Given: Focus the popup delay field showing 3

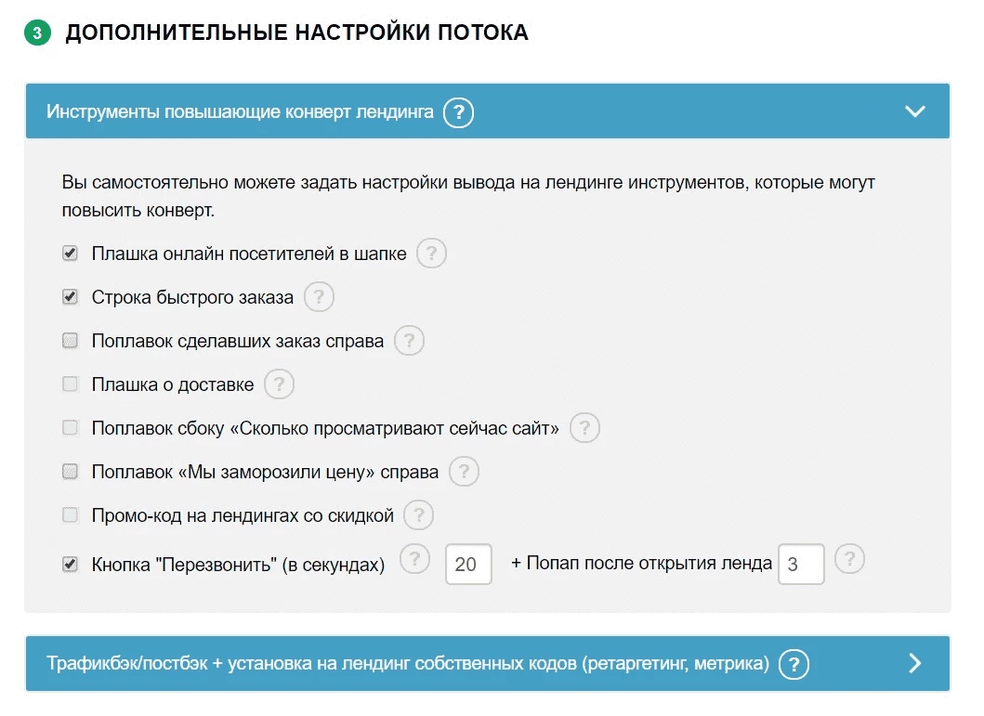Looking at the screenshot, I should [x=801, y=565].
